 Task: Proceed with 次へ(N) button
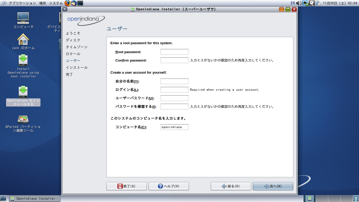(273, 186)
